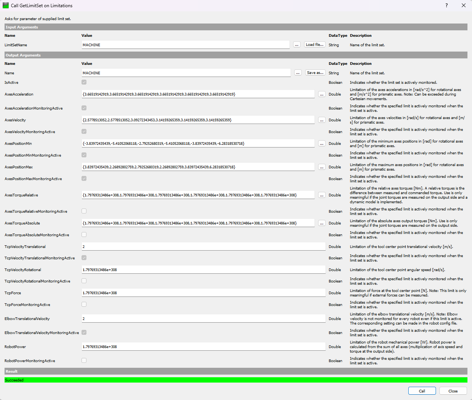This screenshot has height=400, width=472.
Task: Click the RobotPower value field
Action: pos(204,347)
